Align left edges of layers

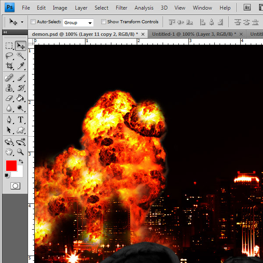[x=203, y=22]
